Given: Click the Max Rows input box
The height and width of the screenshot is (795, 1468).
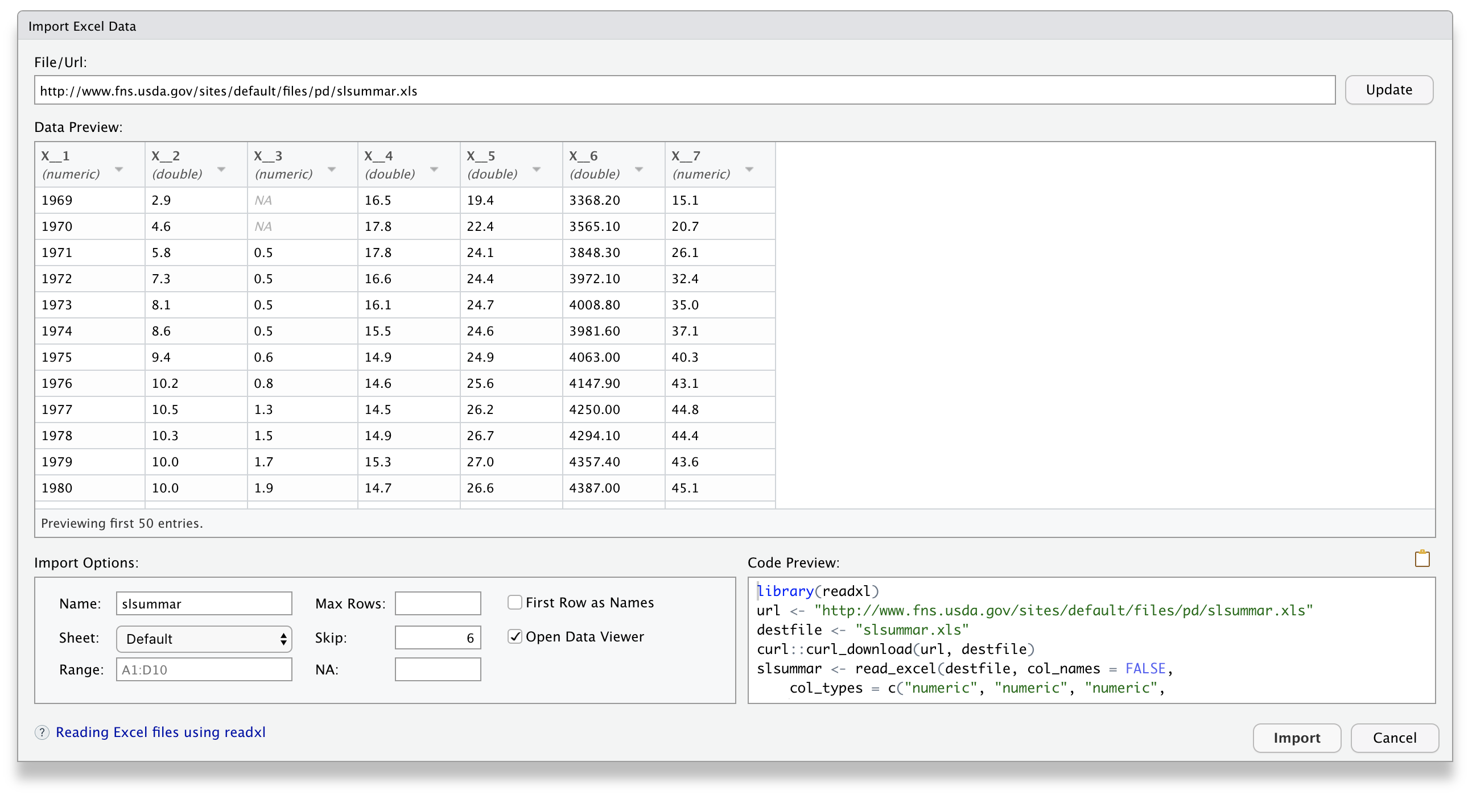Looking at the screenshot, I should tap(438, 603).
